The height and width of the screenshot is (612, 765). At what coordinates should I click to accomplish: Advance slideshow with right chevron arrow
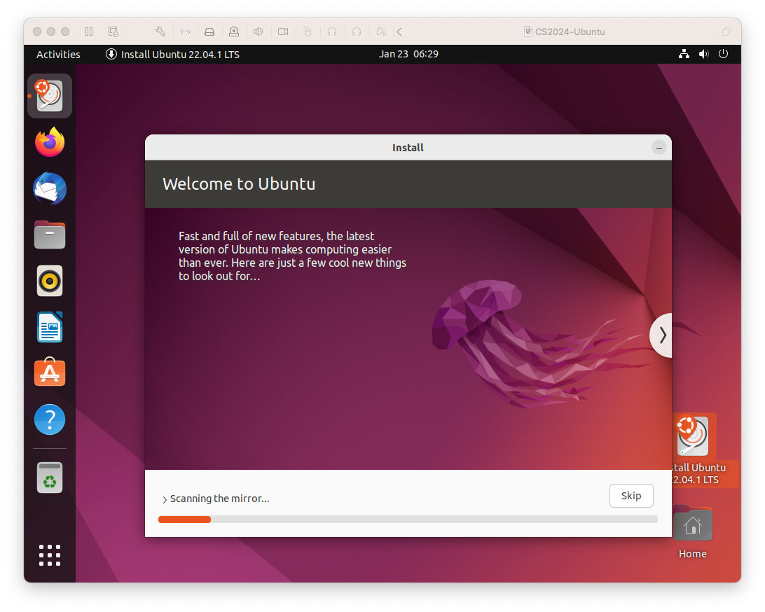tap(662, 335)
